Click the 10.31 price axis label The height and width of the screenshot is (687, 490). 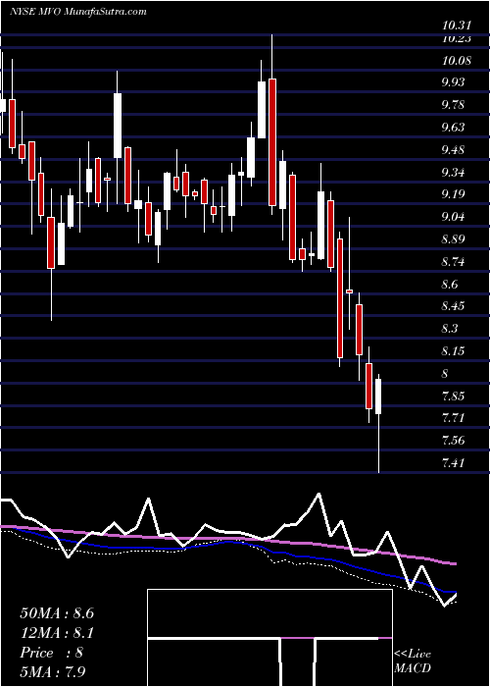tap(455, 26)
